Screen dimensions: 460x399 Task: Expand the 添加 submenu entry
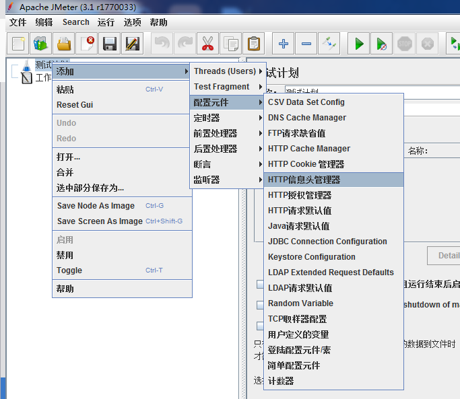click(x=121, y=71)
